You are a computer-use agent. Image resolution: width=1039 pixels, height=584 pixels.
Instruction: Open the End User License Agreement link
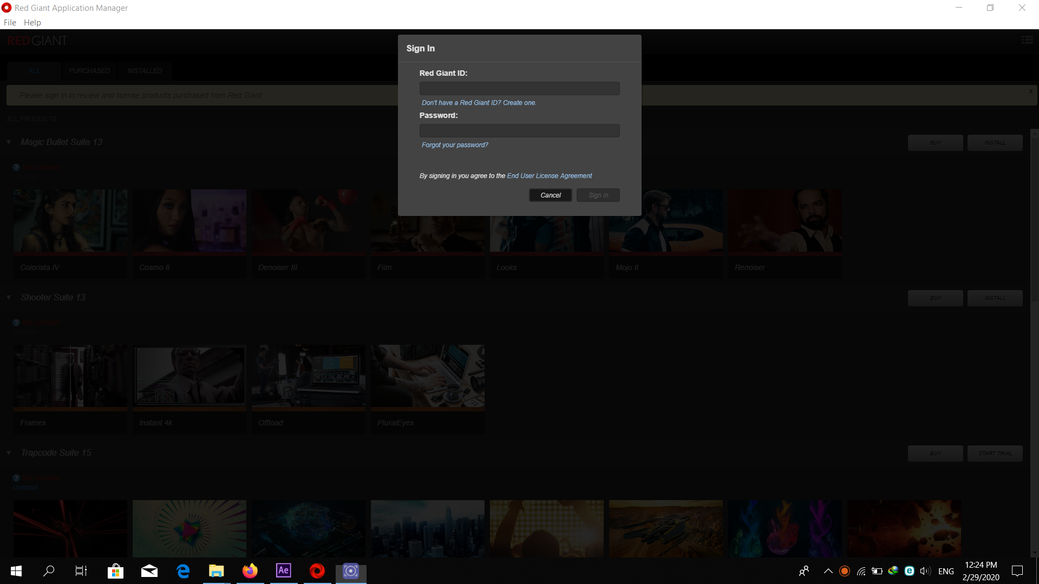coord(550,176)
